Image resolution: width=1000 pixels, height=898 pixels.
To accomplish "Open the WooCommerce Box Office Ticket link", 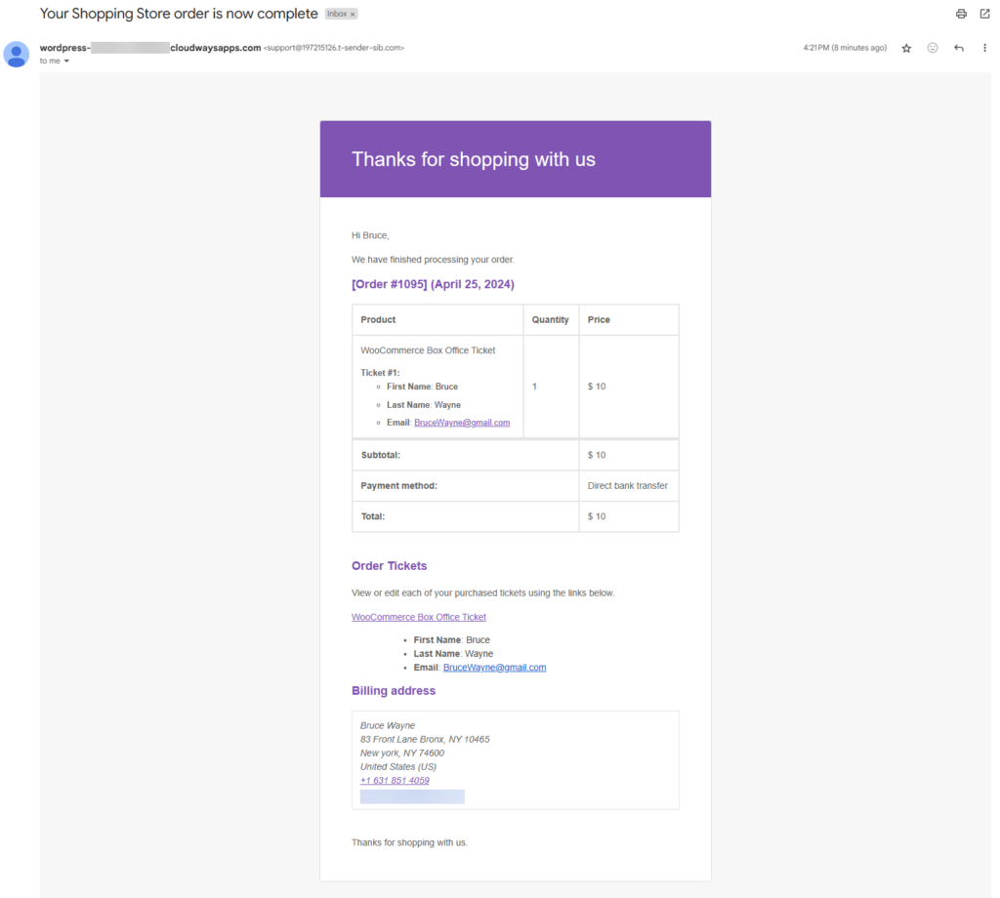I will [x=418, y=617].
